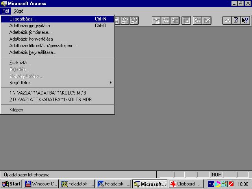Image resolution: width=252 pixels, height=189 pixels.
Task: Close the Microsoft Access window
Action: coord(248,4)
